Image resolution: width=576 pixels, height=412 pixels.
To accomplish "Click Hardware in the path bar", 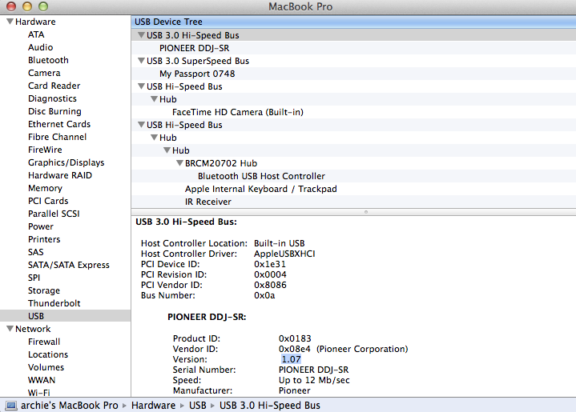I will click(x=153, y=406).
